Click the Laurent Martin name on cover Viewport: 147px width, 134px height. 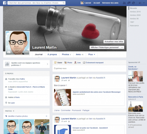(x=44, y=48)
